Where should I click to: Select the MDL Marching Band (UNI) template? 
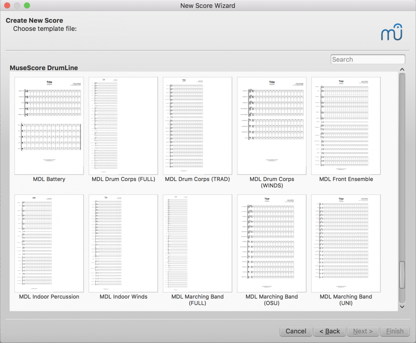tap(346, 243)
